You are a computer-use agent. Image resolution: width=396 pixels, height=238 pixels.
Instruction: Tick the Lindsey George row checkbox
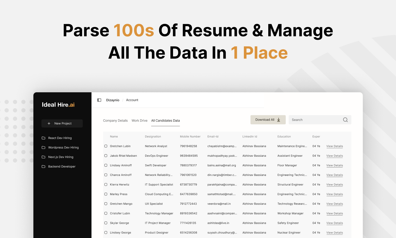106,232
